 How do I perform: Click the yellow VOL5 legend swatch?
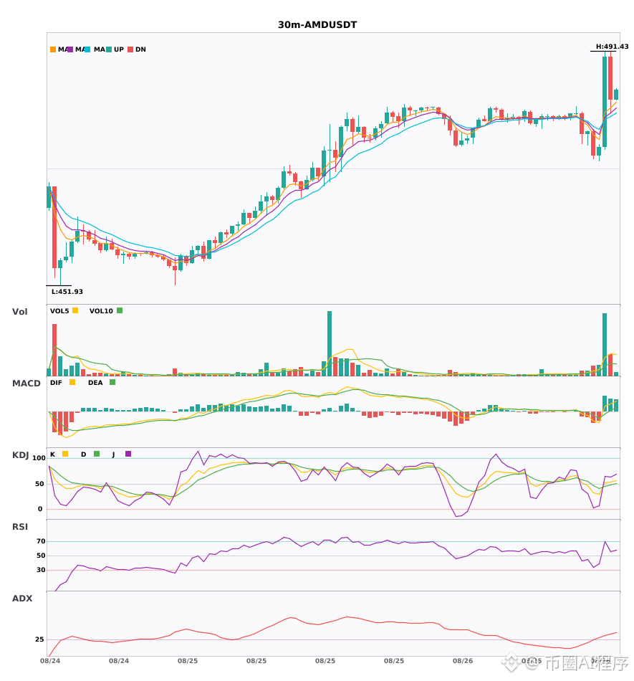point(75,310)
